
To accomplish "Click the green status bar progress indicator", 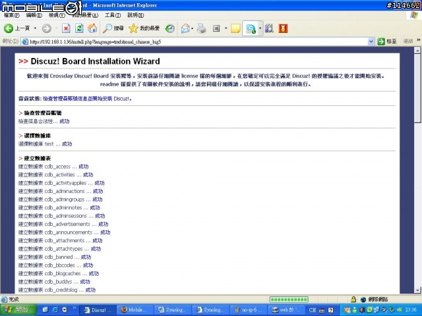I will pos(289,299).
